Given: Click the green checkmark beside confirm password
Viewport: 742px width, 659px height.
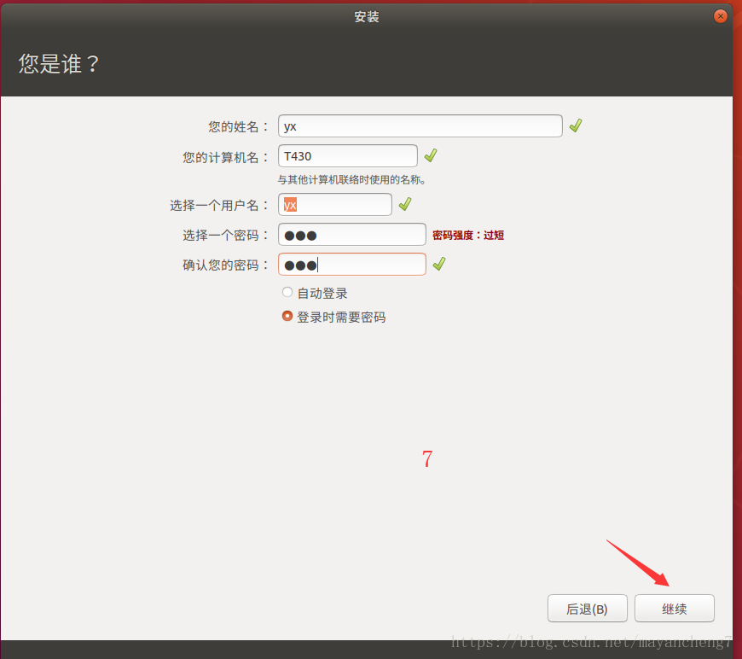Looking at the screenshot, I should [439, 264].
